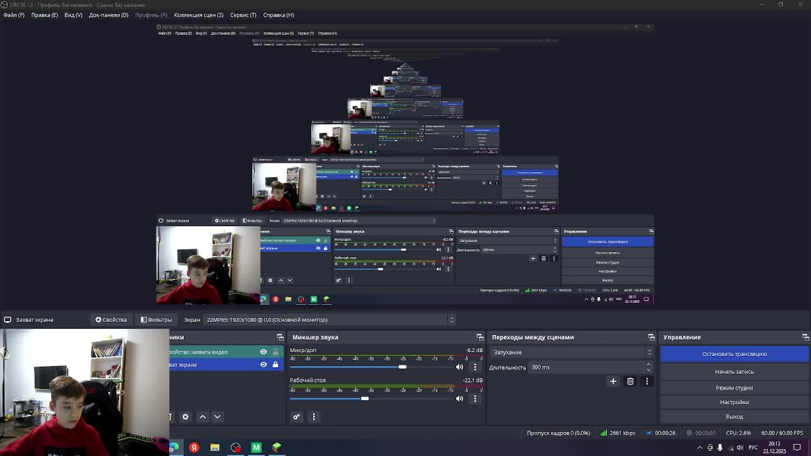Mute the Рабочий стол audio channel
This screenshot has height=456, width=811.
click(459, 398)
